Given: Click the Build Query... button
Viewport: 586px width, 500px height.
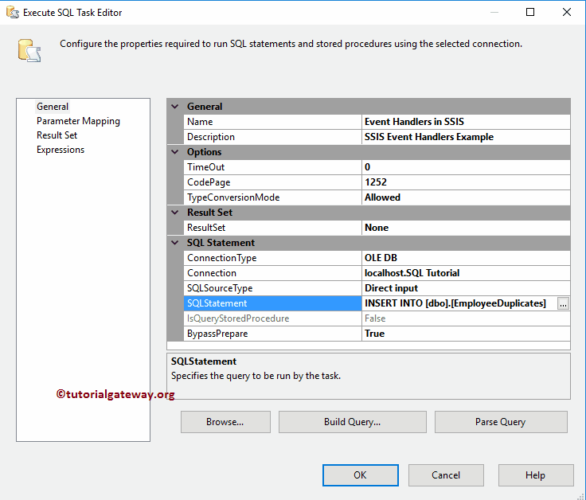Looking at the screenshot, I should 353,422.
